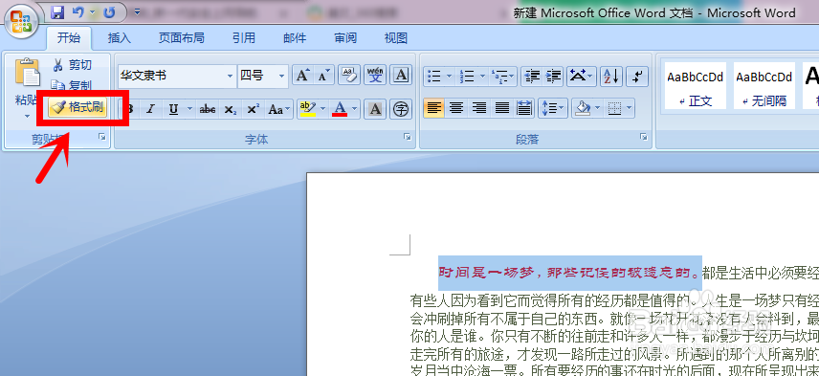Switch to the 审阅 tab
Viewport: 819px width, 376px height.
tap(345, 38)
